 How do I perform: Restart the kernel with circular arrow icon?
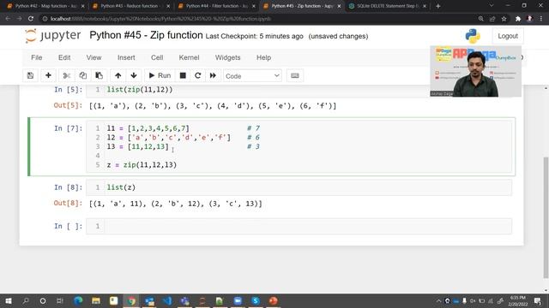click(198, 75)
